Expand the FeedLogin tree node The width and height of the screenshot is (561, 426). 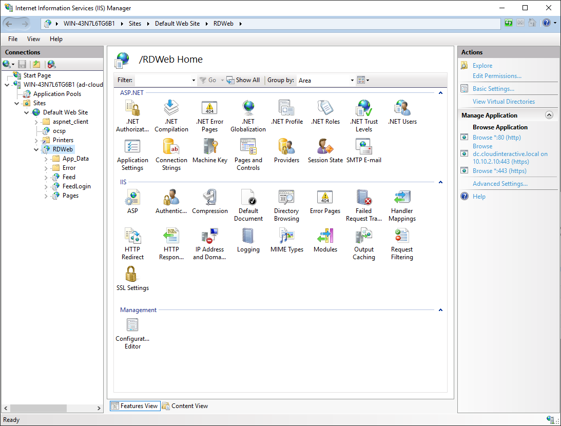pyautogui.click(x=46, y=187)
